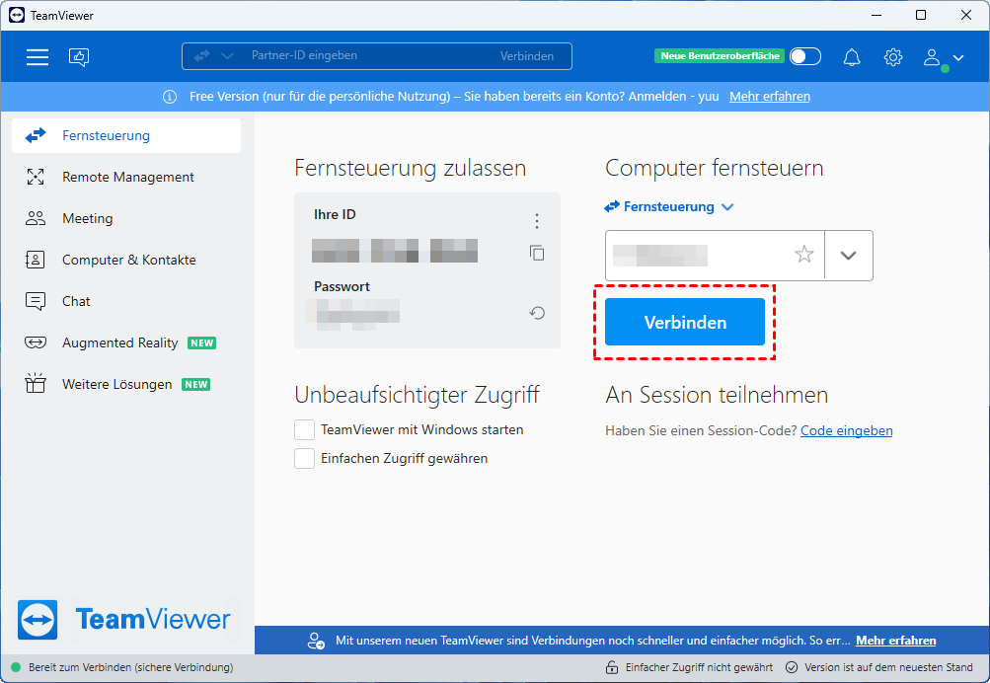Toggle Neue Benutzeroberfläche switch
990x683 pixels.
point(805,57)
